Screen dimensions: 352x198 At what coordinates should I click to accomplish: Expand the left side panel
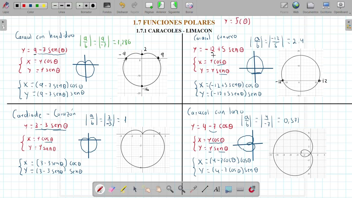3,25
